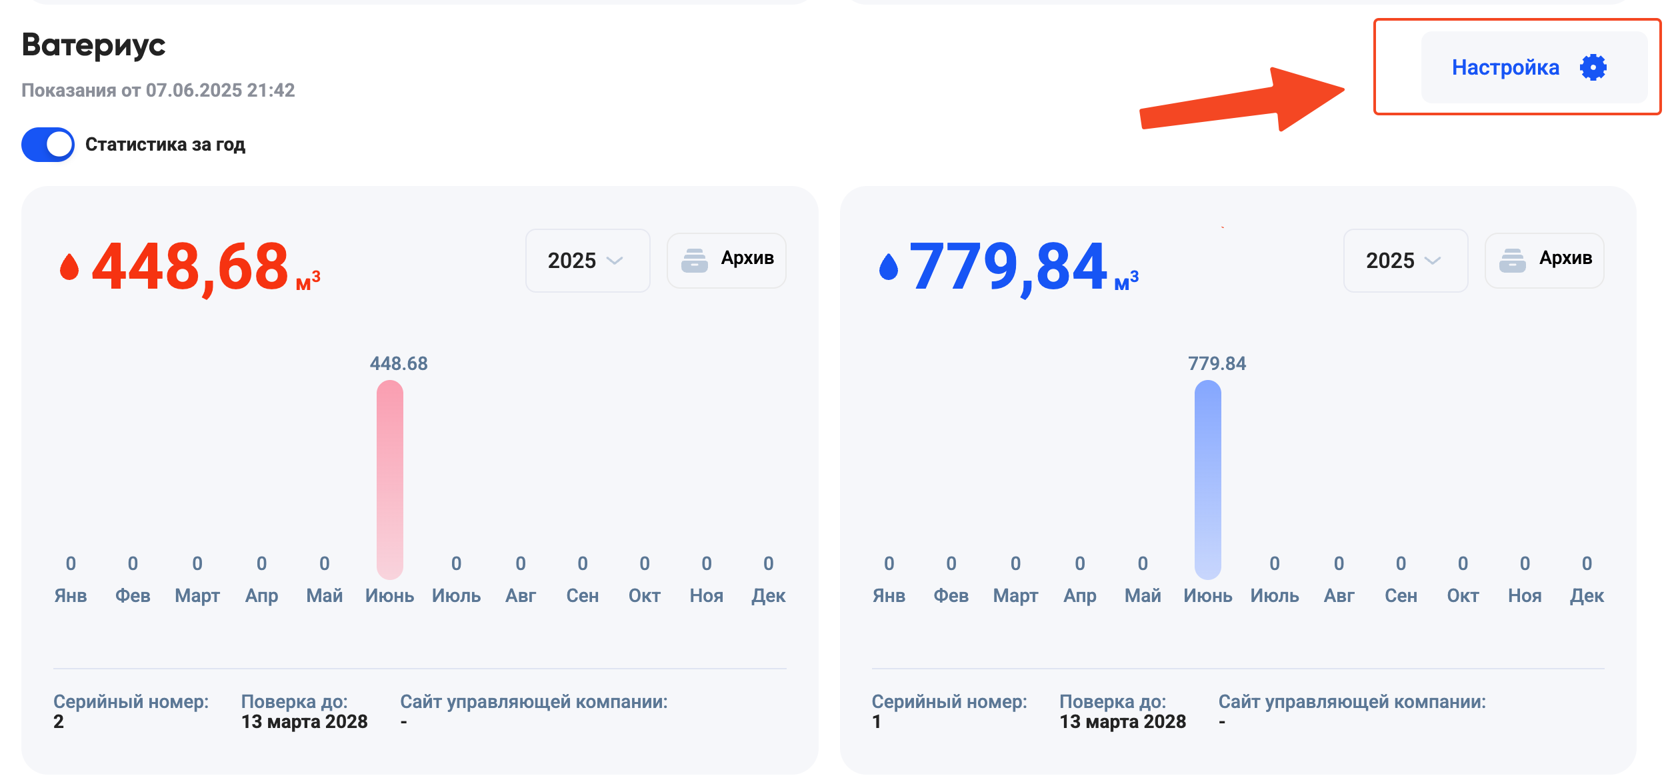Click archive drawer icon in cold water card
The image size is (1668, 780).
1512,261
